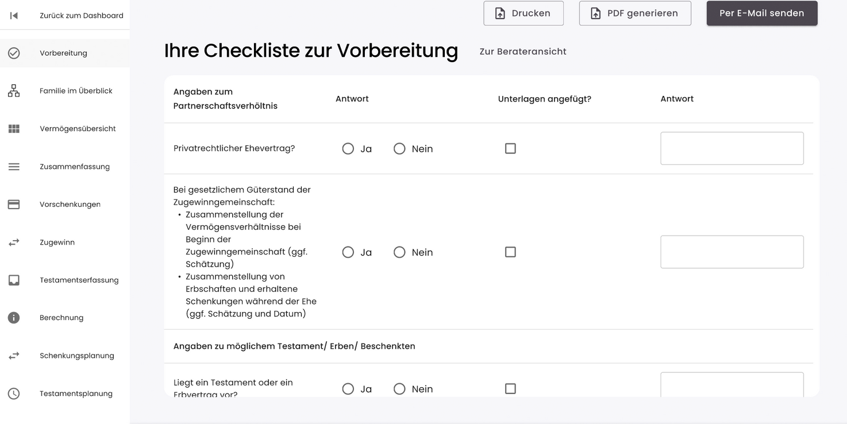This screenshot has height=424, width=847.
Task: Select Ja for the Zugewinngemeinschaft row
Action: coord(348,252)
